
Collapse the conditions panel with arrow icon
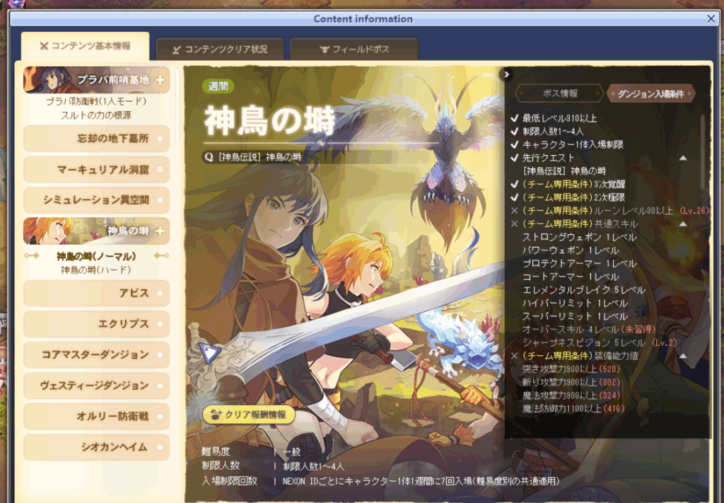pos(506,74)
